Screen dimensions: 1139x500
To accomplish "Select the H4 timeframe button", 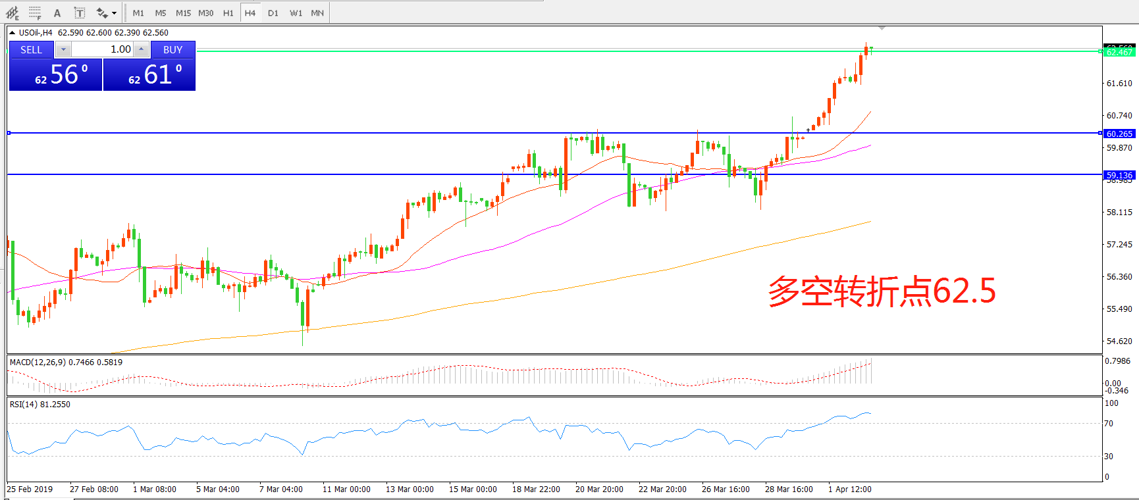I will coord(250,12).
